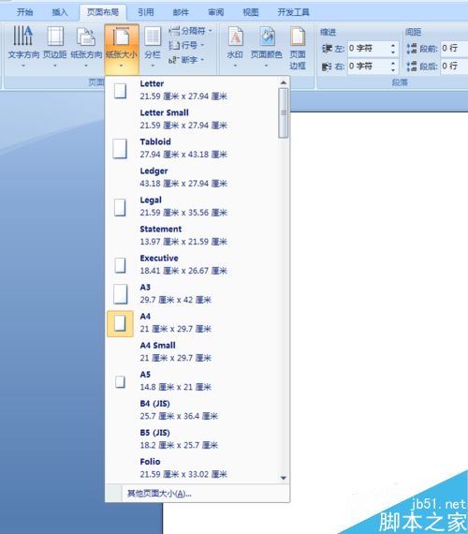Viewport: 468px width, 534px height.
Task: Open the 纸张方向 orientation icon
Action: pos(86,46)
